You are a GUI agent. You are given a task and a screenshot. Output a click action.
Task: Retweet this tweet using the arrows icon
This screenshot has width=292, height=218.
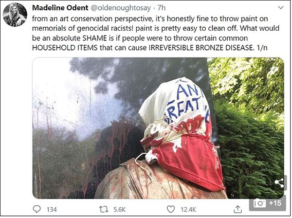coord(104,209)
